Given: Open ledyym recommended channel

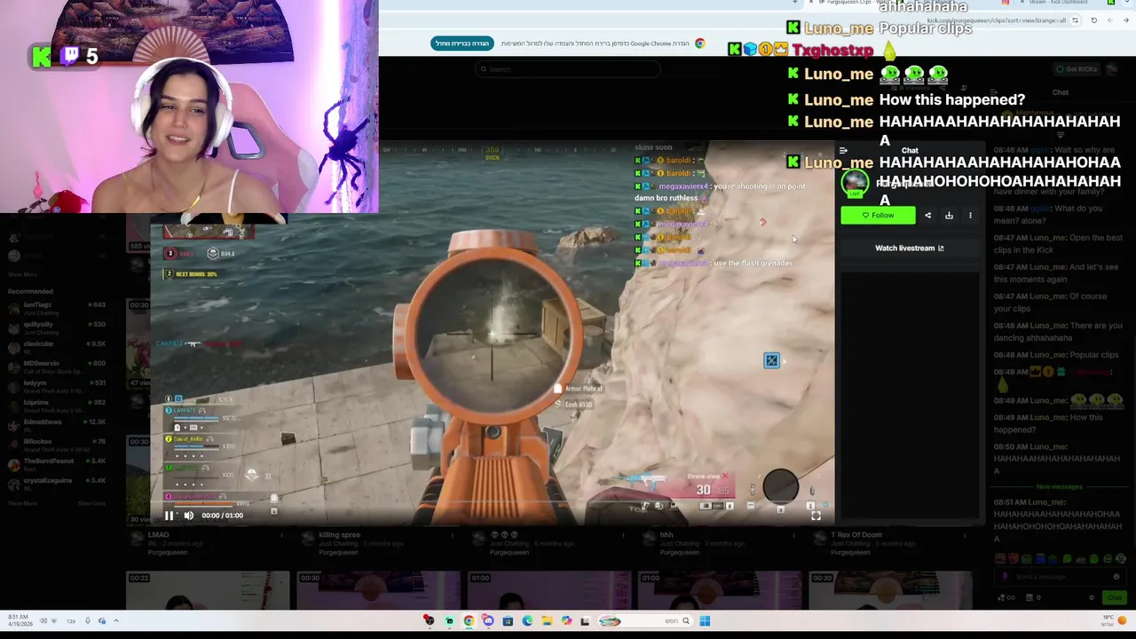Looking at the screenshot, I should pos(56,385).
